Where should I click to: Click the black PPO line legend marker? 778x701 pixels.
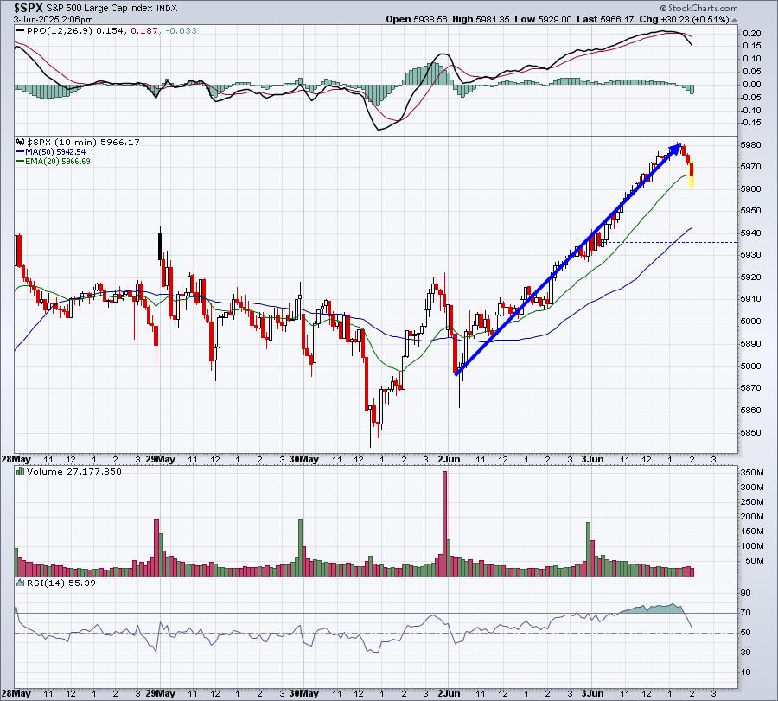pos(21,31)
